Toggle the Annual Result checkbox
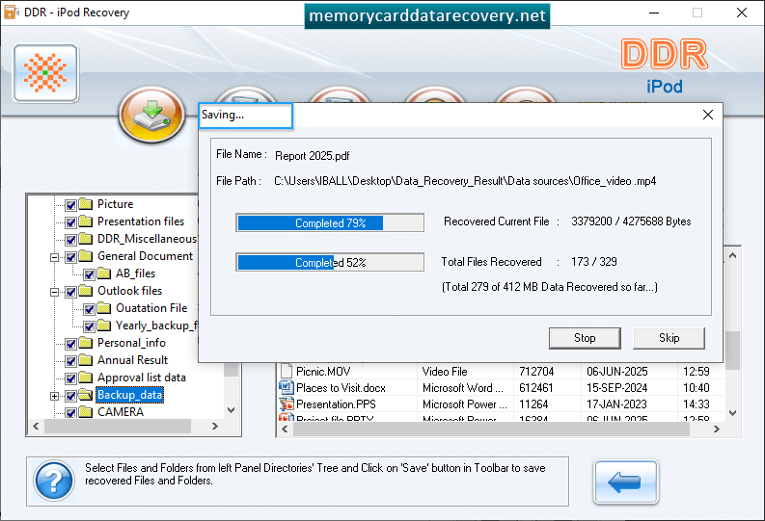 pos(70,361)
